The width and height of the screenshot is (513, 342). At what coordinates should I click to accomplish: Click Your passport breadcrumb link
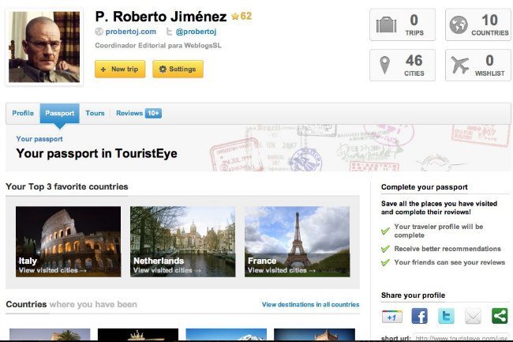point(39,139)
